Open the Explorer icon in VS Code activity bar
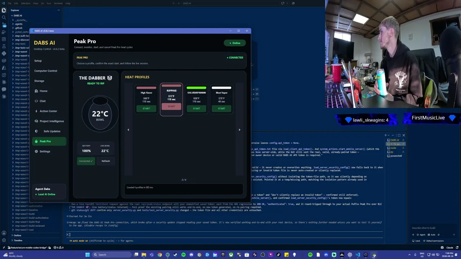461x259 pixels. click(x=4, y=10)
